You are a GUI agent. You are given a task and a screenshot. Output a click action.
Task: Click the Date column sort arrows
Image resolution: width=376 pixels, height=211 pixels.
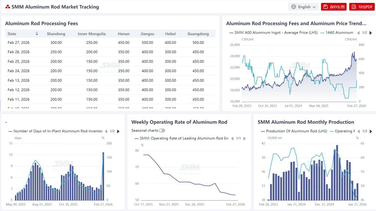click(x=37, y=34)
